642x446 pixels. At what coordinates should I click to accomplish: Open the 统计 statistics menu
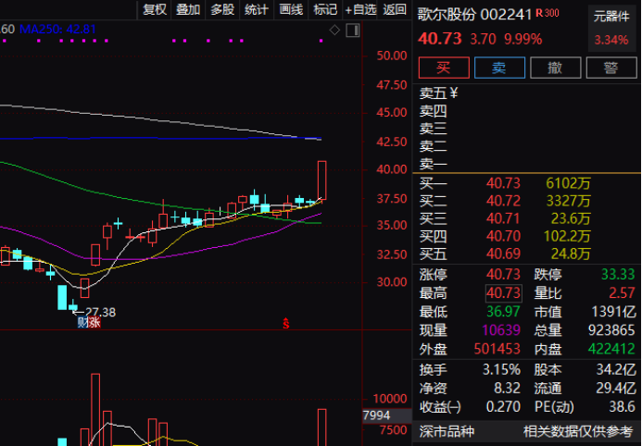(257, 10)
